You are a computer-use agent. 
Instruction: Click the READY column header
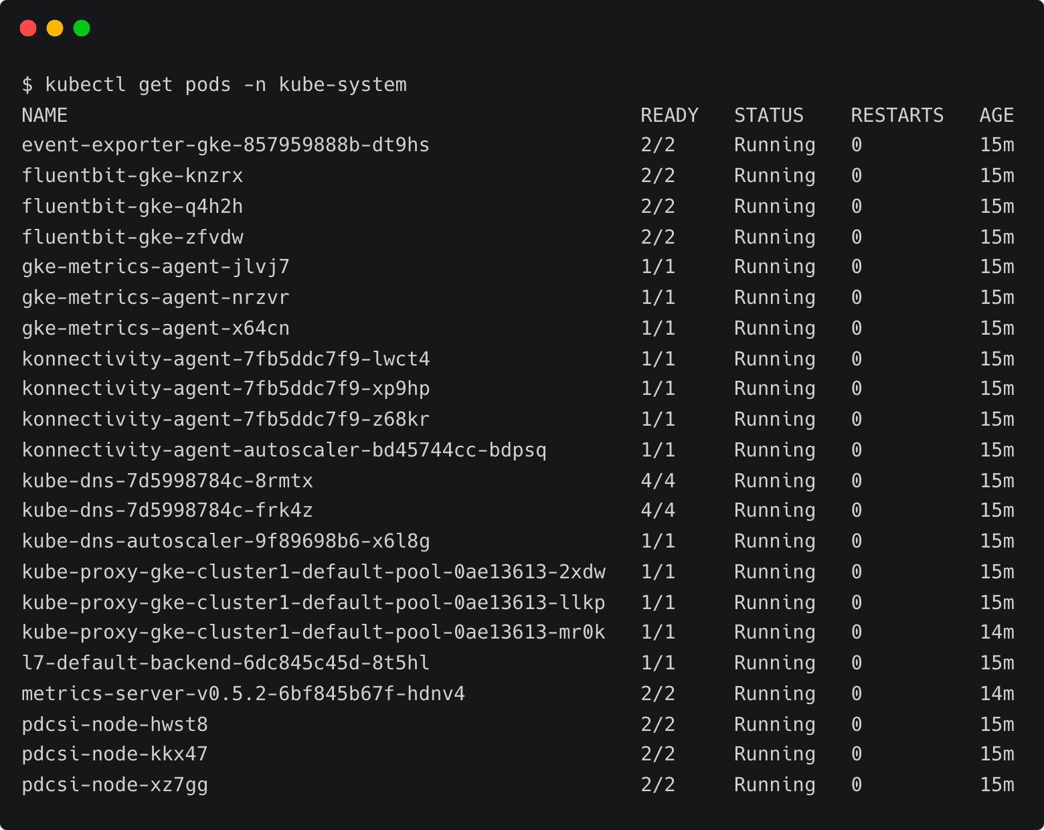pos(669,116)
